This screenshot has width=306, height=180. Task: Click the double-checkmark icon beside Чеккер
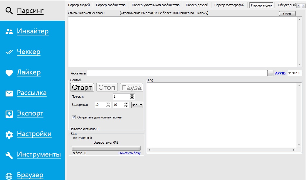coord(9,52)
